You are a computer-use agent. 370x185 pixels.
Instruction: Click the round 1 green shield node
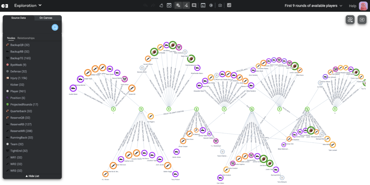click(x=113, y=109)
